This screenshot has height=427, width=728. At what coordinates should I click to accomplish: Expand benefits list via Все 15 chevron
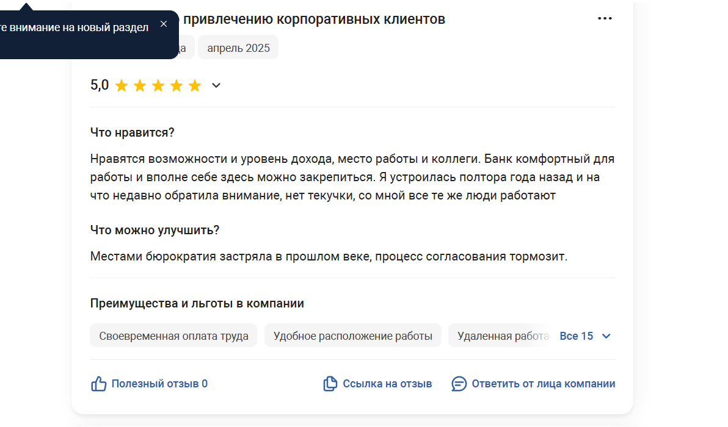click(606, 336)
